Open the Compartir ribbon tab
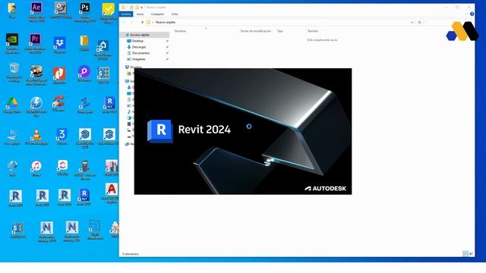The width and height of the screenshot is (486, 273). click(x=157, y=14)
